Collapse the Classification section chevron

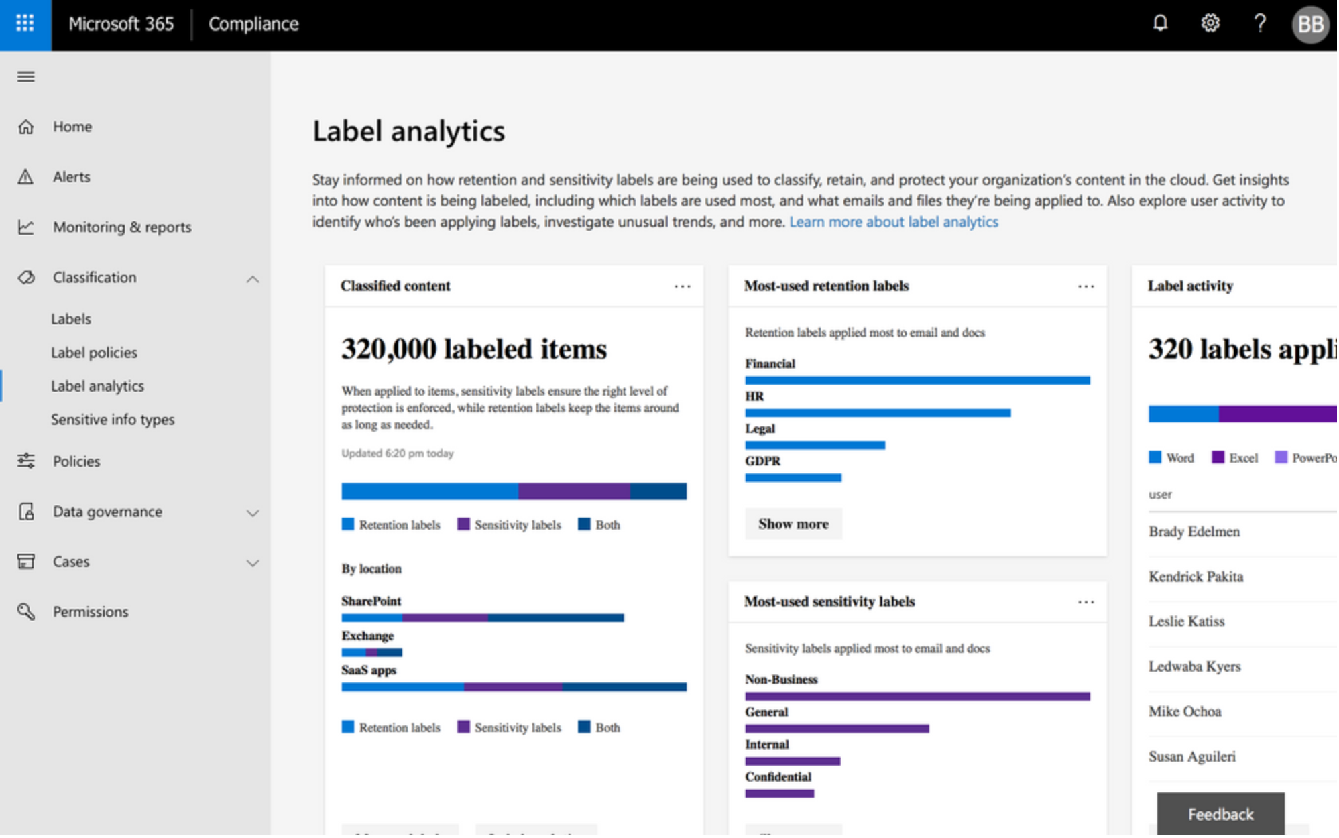(253, 279)
